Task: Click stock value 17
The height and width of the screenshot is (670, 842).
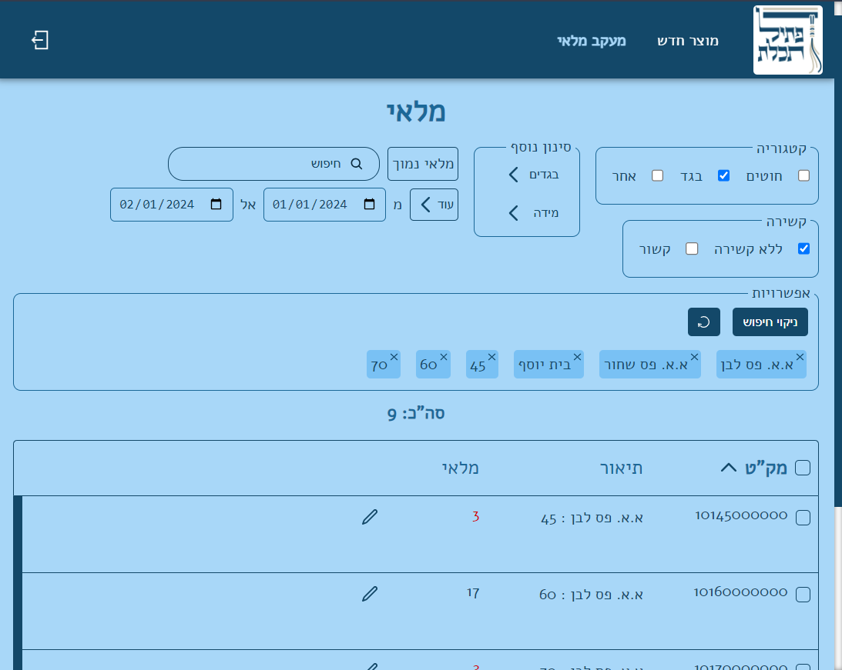Action: click(x=472, y=593)
